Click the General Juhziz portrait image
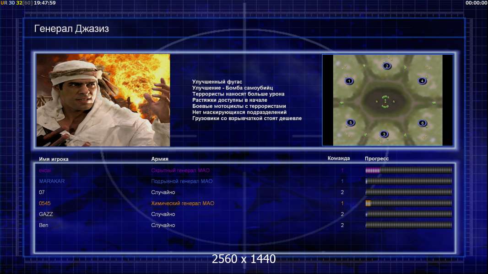 pyautogui.click(x=103, y=100)
